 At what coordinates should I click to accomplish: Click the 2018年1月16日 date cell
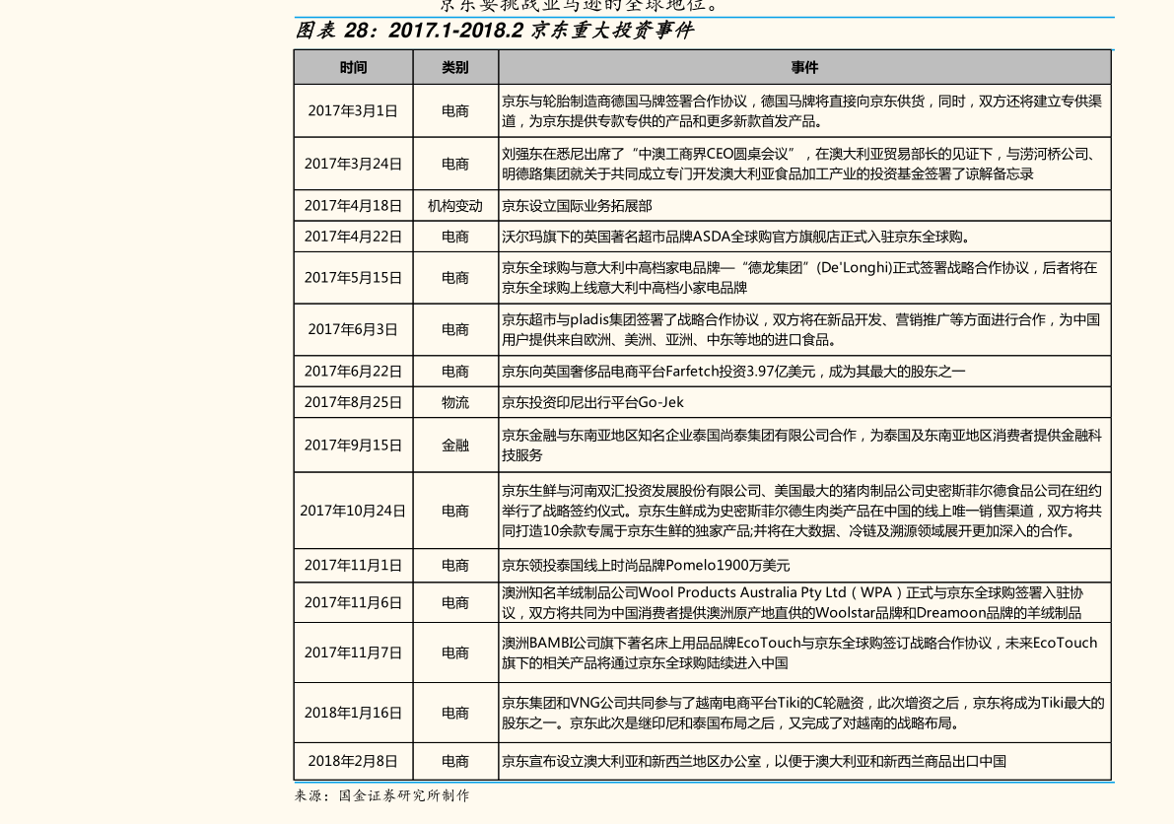353,713
